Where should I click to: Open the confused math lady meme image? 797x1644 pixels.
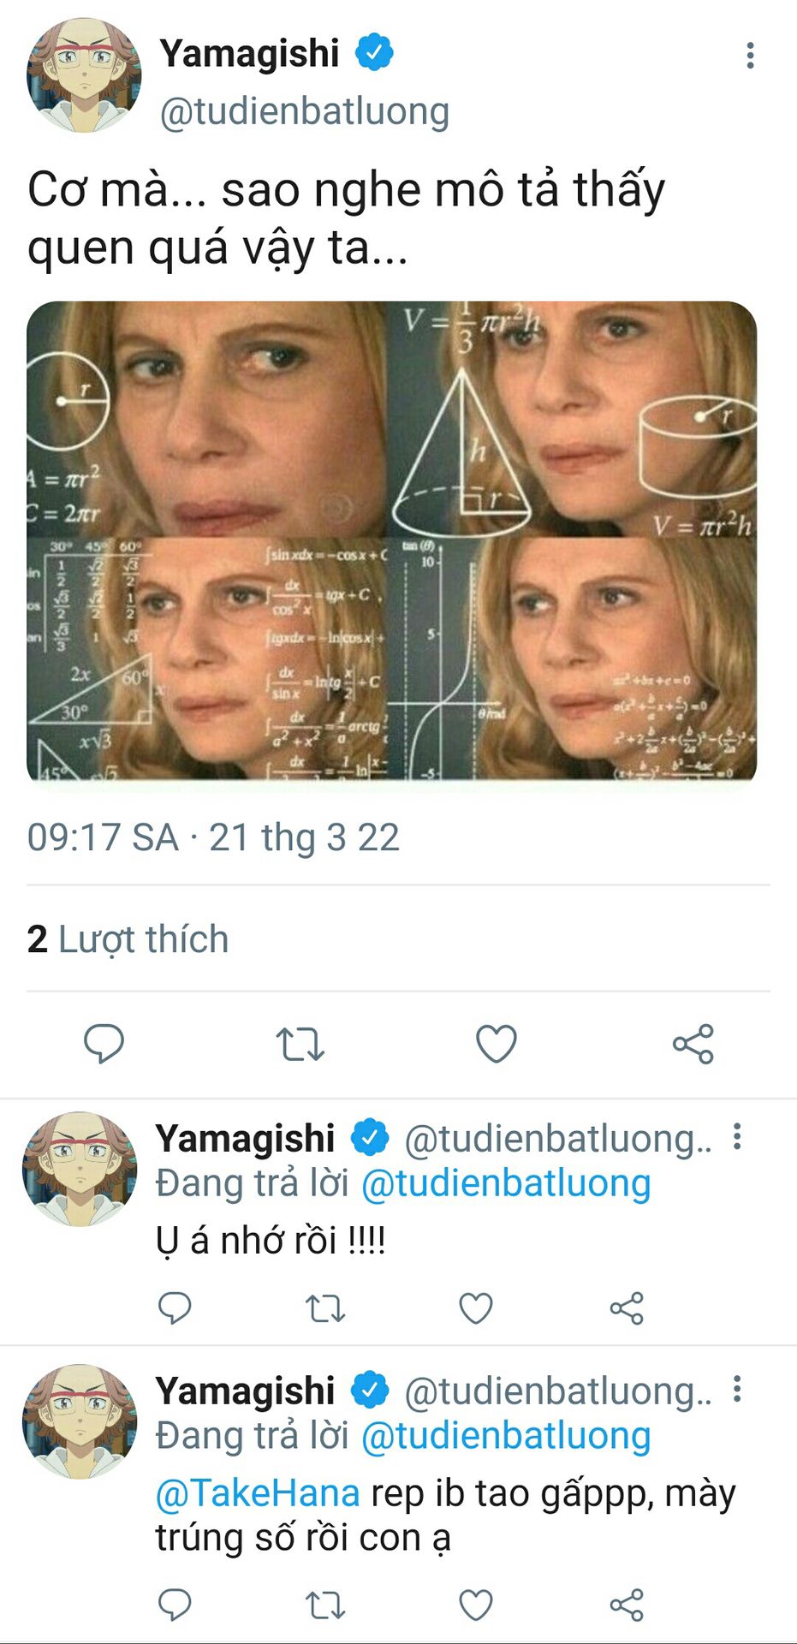click(x=392, y=540)
